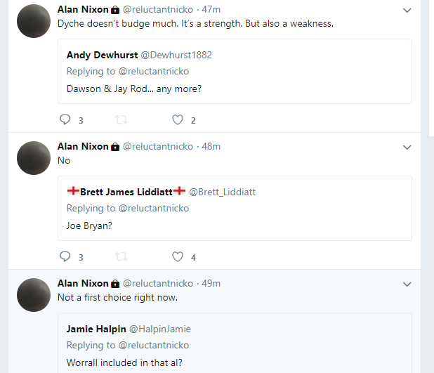The width and height of the screenshot is (434, 373).
Task: Expand options chevron on 48m tweet
Action: 407,148
